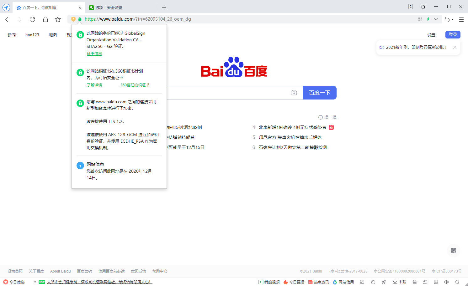
Task: Open the QR code icon in address bar
Action: click(x=420, y=19)
